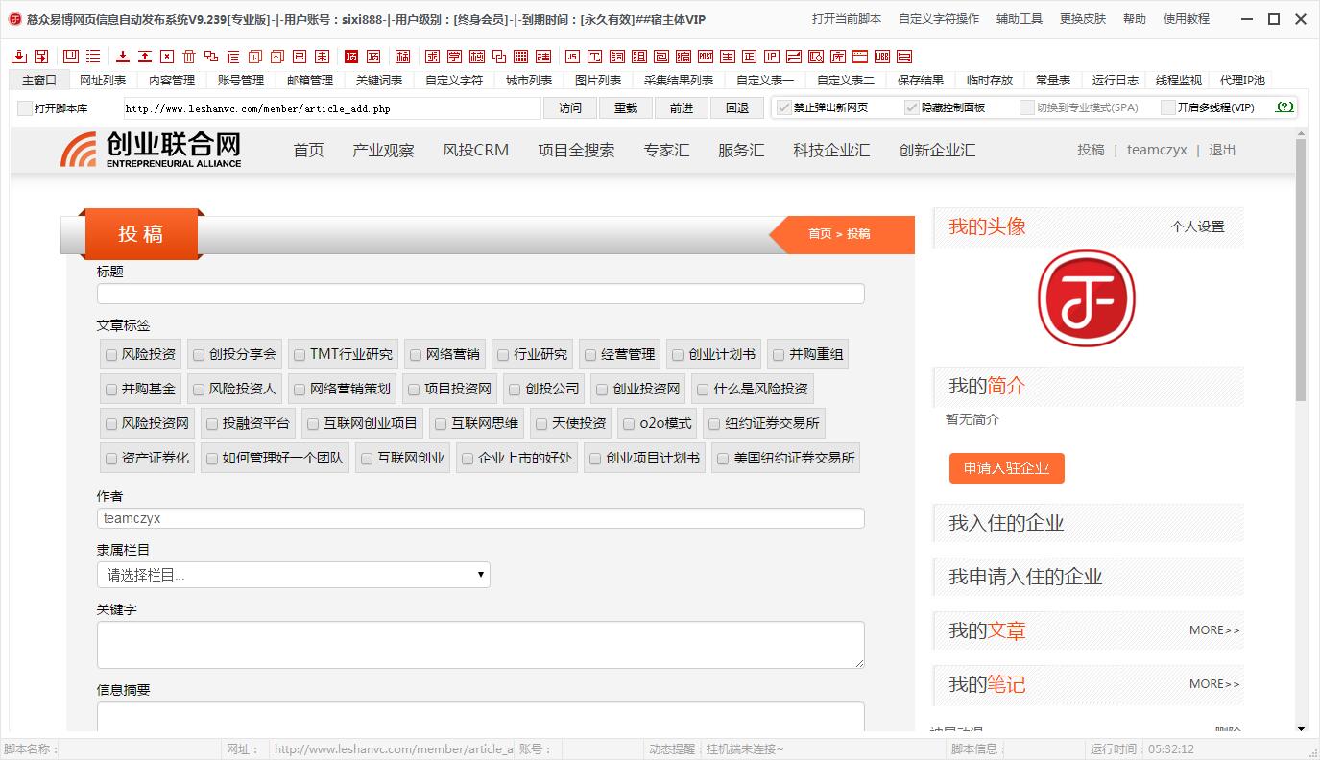Toggle the 打开脚本库 checkbox
Screen dimensions: 1320x760
24,108
